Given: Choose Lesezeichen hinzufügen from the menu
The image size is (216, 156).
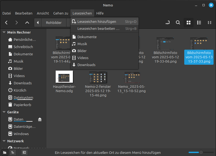Looking at the screenshot, I should pyautogui.click(x=97, y=21).
